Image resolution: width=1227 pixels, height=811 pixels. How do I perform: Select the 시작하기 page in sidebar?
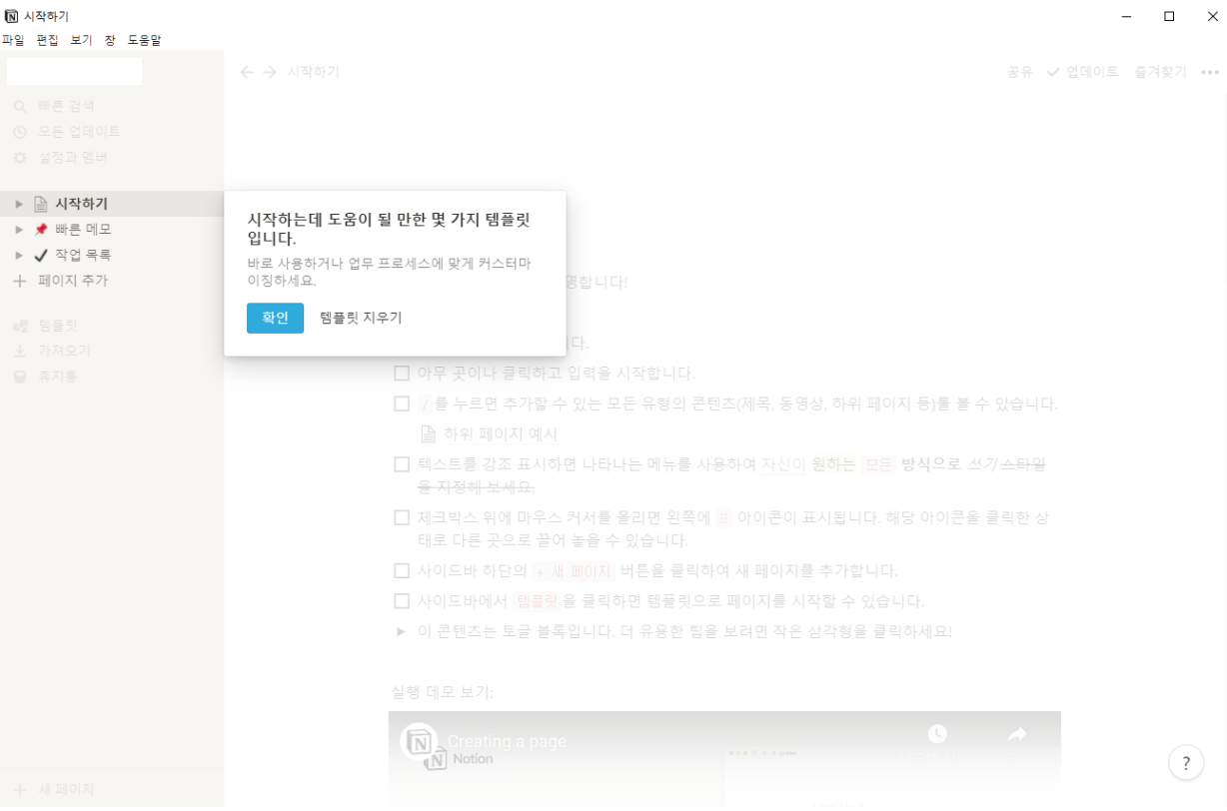point(112,204)
